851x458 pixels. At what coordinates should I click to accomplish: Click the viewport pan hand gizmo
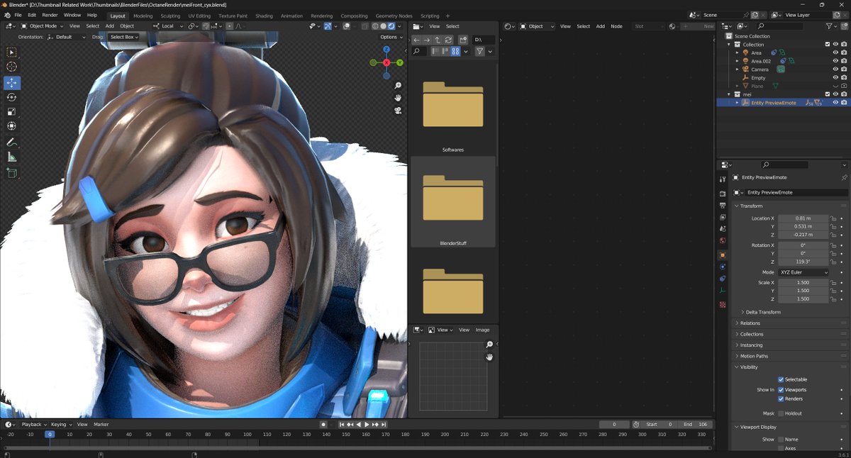pyautogui.click(x=399, y=98)
